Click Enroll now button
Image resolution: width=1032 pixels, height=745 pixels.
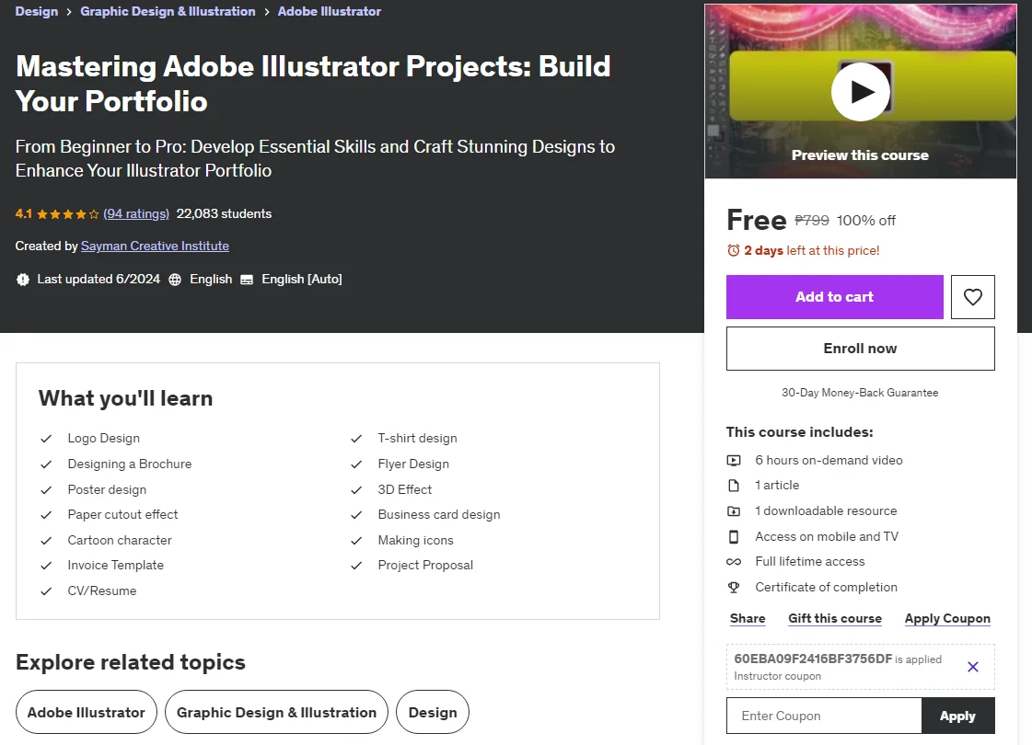[x=860, y=349]
